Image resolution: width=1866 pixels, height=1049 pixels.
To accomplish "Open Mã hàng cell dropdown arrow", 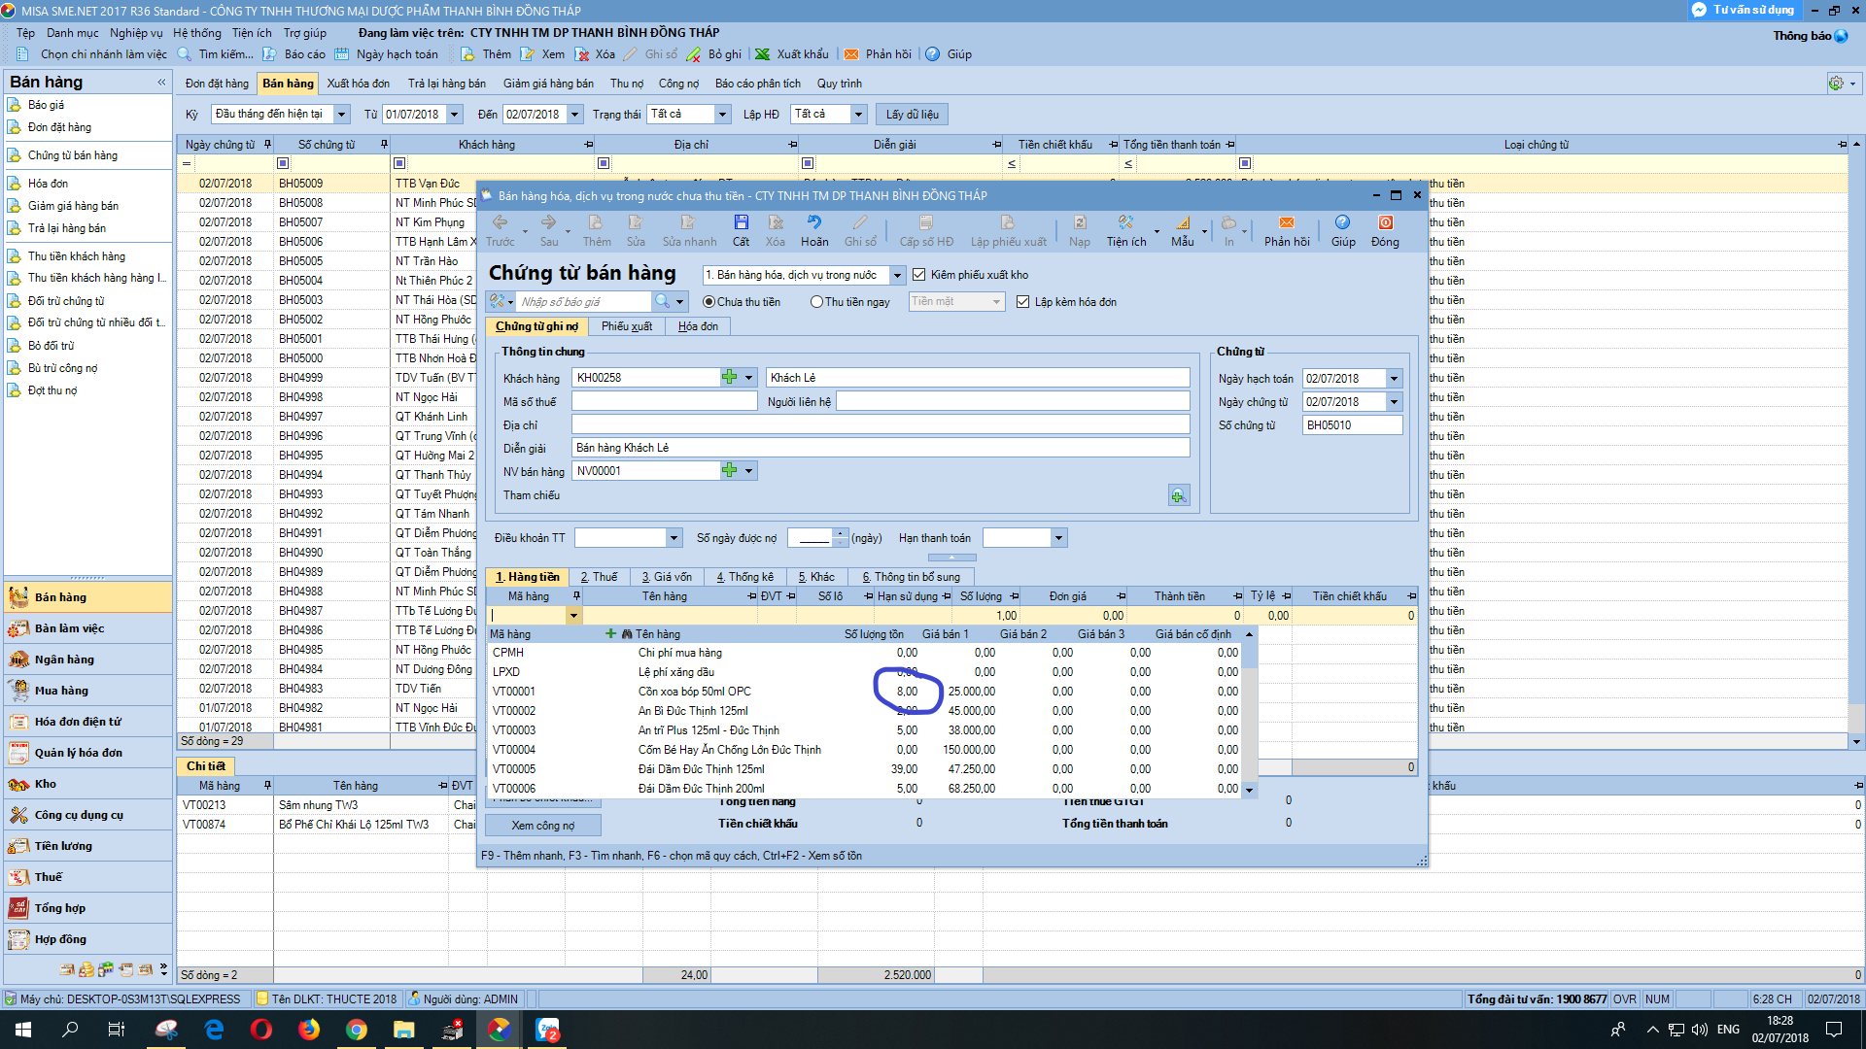I will 573,616.
